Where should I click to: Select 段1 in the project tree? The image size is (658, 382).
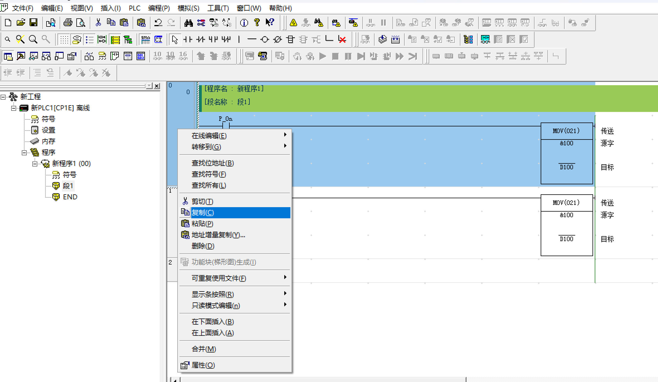(x=68, y=186)
